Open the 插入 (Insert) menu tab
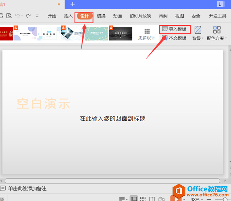Screen dimensions: 231x201 click(68, 16)
